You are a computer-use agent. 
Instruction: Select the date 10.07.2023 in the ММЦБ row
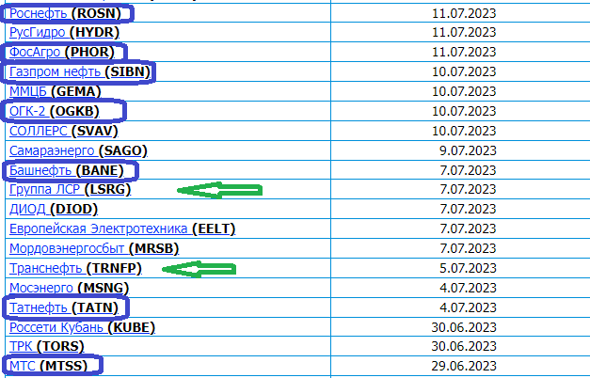click(464, 92)
